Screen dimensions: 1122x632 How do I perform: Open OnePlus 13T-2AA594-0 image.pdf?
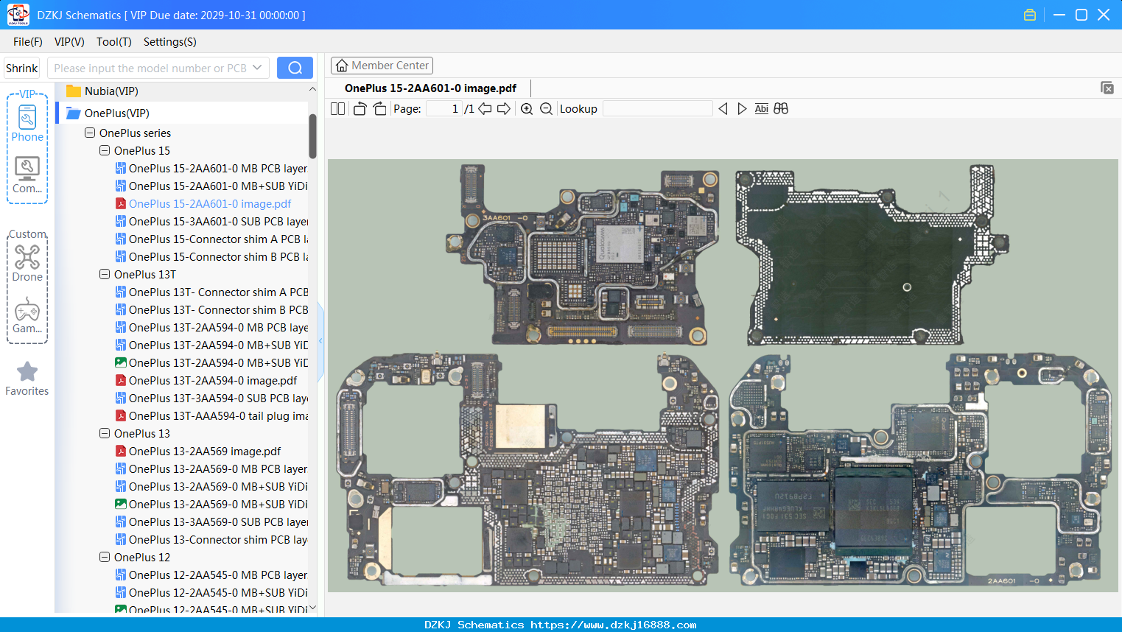coord(206,381)
